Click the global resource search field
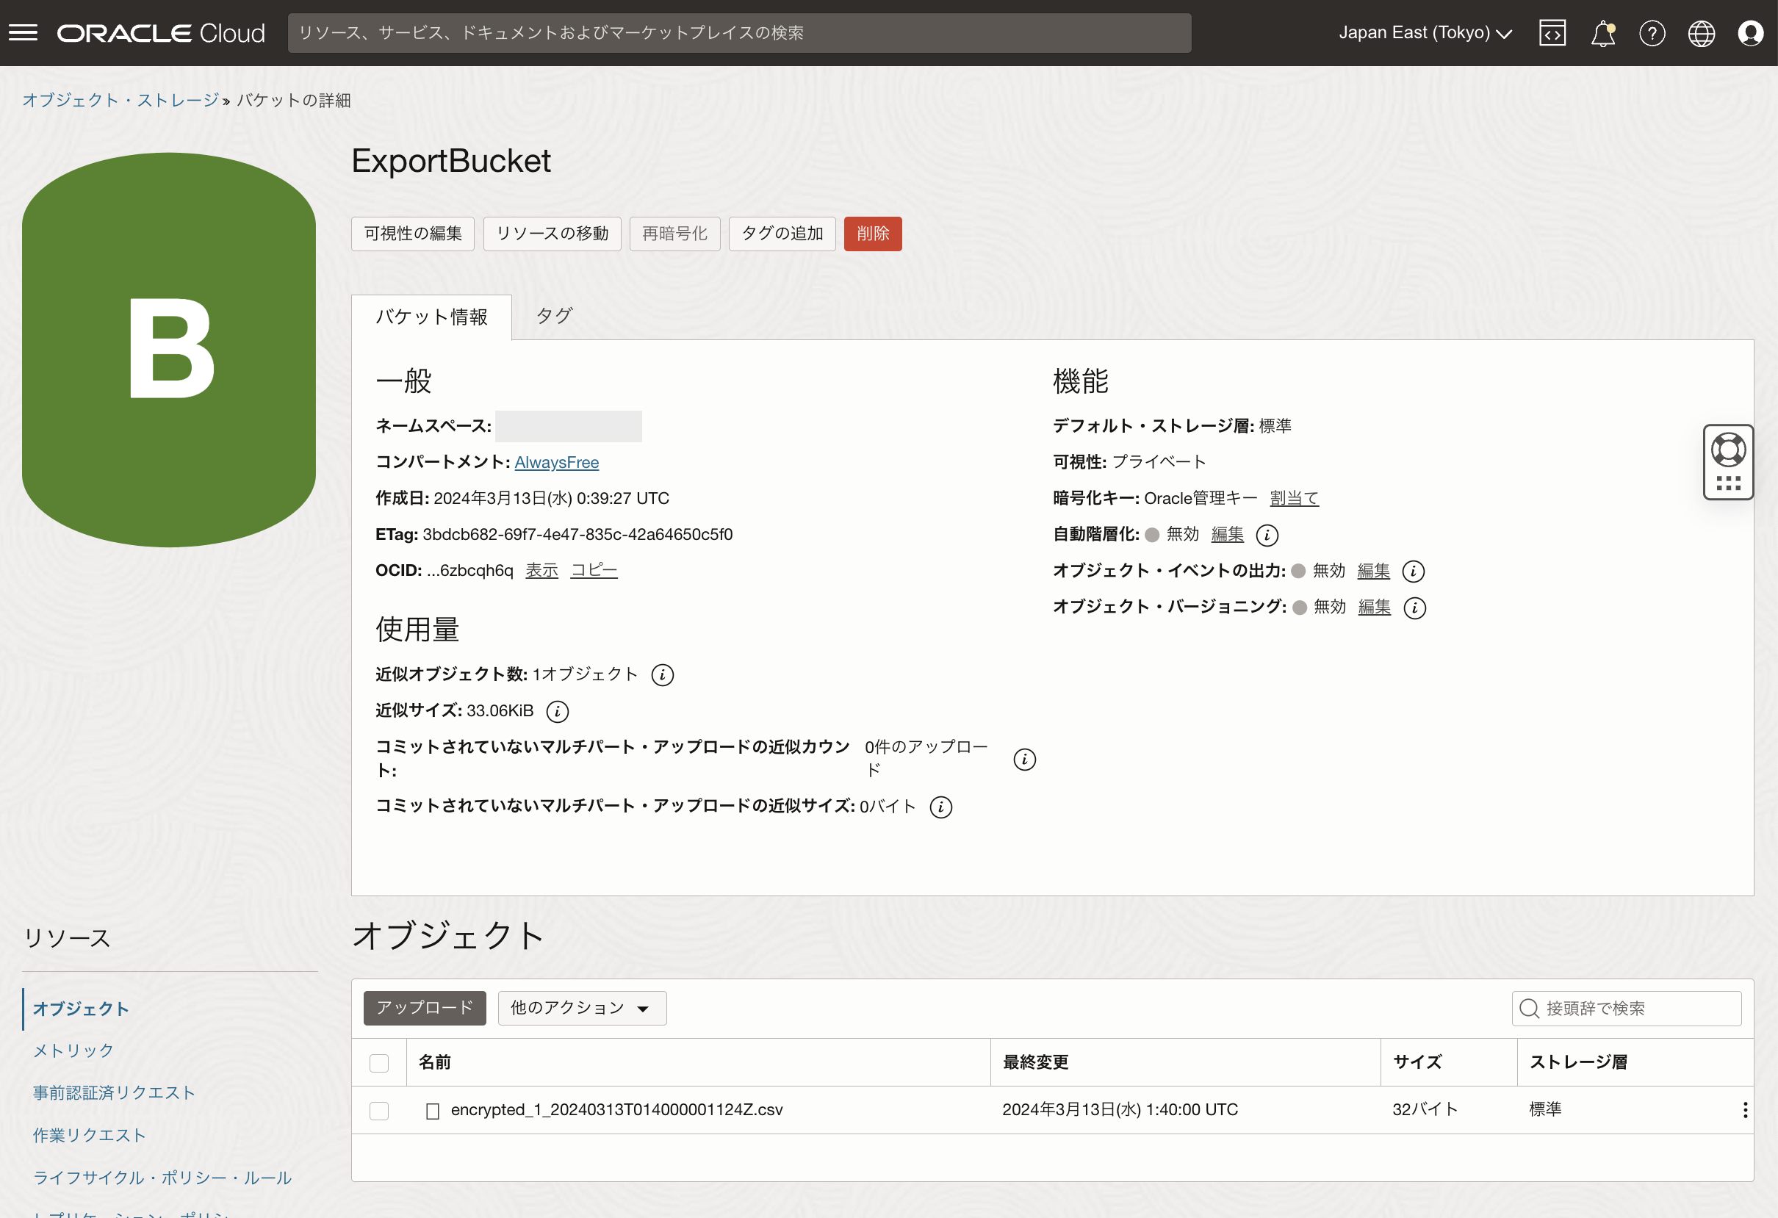The width and height of the screenshot is (1778, 1218). tap(739, 32)
